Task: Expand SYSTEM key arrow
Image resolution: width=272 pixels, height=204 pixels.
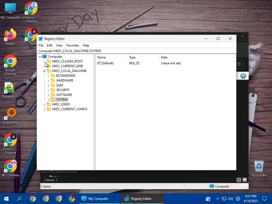Action: 49,100
